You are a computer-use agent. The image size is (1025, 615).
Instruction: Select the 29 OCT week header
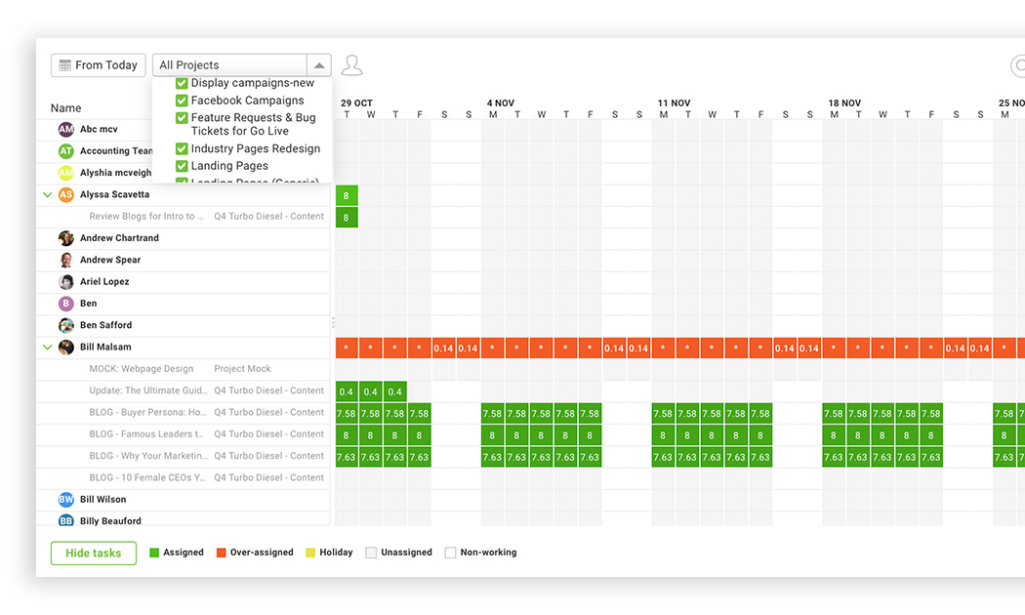coord(356,103)
